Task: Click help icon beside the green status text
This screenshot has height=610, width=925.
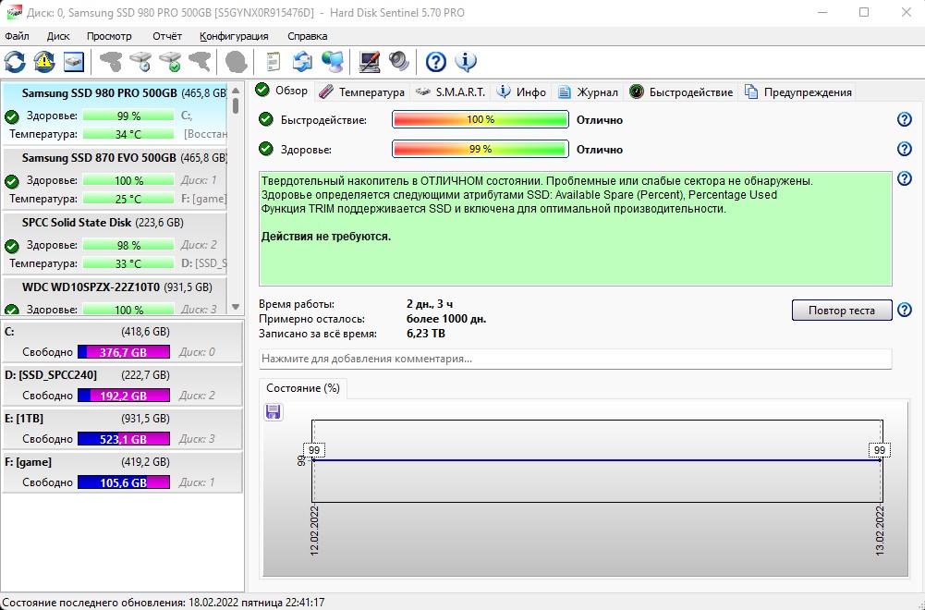Action: (905, 178)
